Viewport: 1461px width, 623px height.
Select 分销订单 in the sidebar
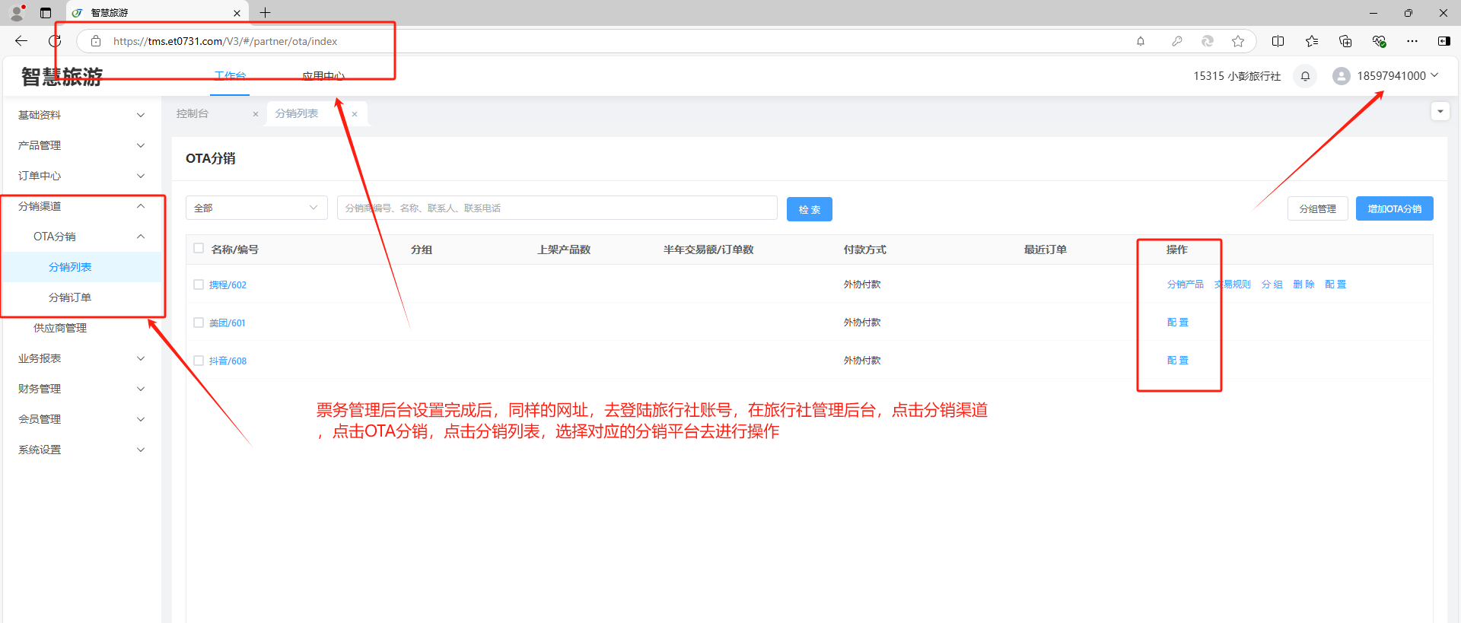[70, 297]
